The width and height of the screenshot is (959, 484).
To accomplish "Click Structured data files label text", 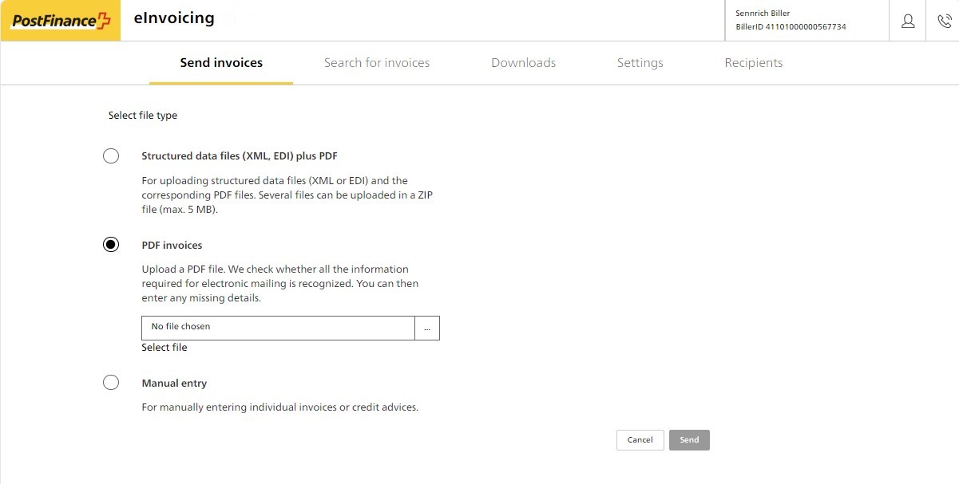I will (x=240, y=156).
